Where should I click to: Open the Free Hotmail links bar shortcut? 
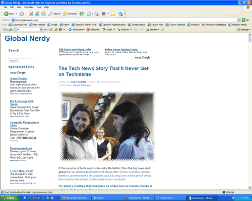[x=37, y=25]
